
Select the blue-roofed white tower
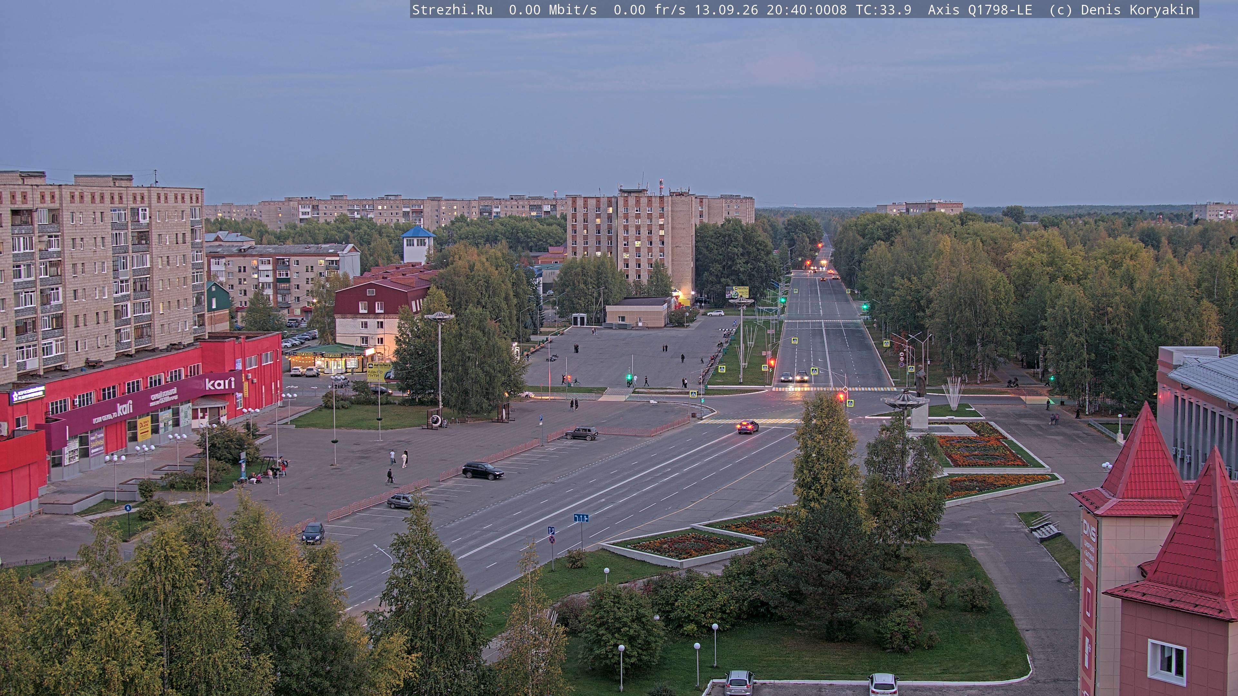click(418, 245)
